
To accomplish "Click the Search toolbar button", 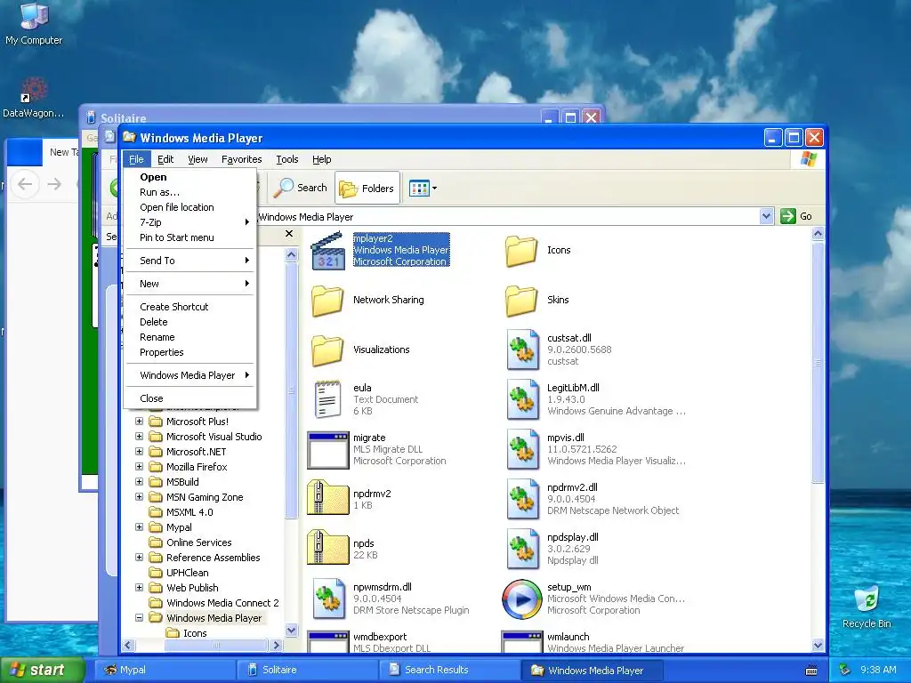I will click(301, 188).
